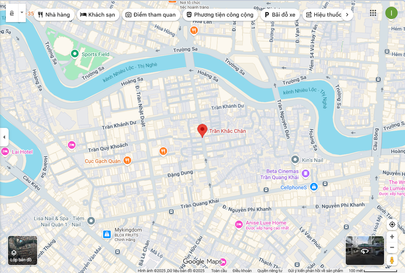Show more category chips with right chevron
This screenshot has width=405, height=273.
pyautogui.click(x=347, y=14)
